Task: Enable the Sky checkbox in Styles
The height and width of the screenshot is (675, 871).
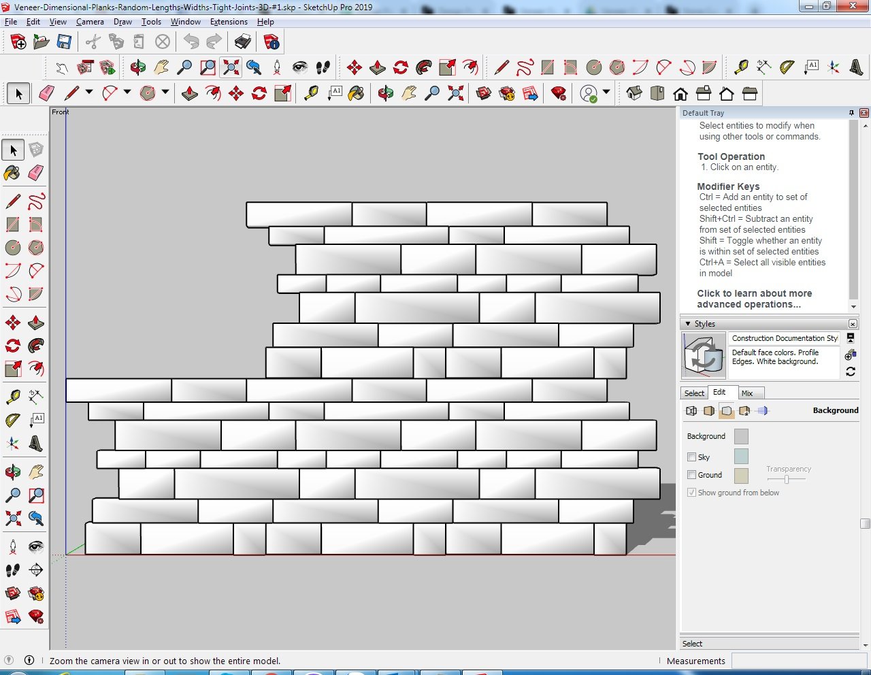Action: click(692, 457)
